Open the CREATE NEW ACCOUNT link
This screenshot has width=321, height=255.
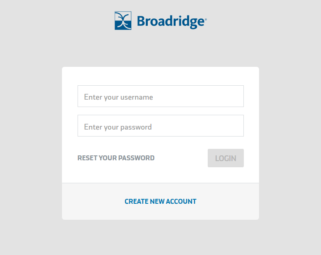160,201
